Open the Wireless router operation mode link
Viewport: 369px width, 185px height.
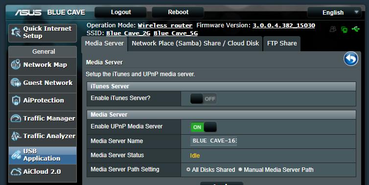point(165,25)
